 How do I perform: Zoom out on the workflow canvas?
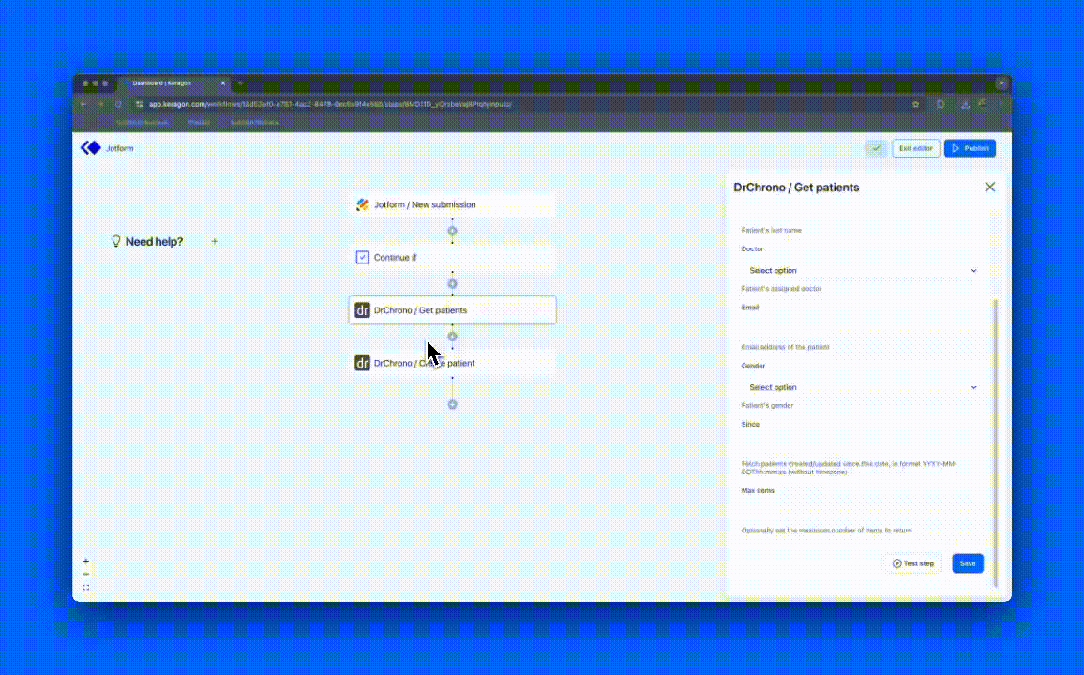click(85, 574)
